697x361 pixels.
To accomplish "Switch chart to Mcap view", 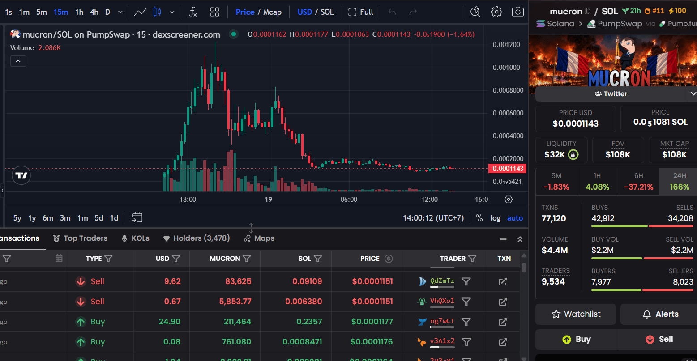I will coord(272,12).
